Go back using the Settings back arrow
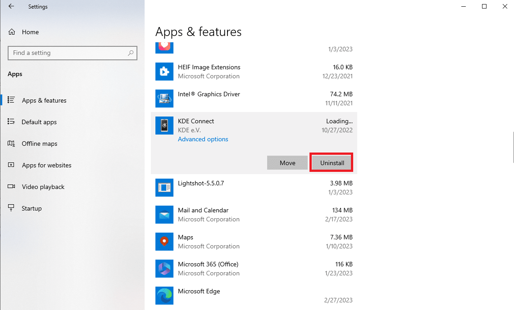The width and height of the screenshot is (514, 310). [11, 6]
